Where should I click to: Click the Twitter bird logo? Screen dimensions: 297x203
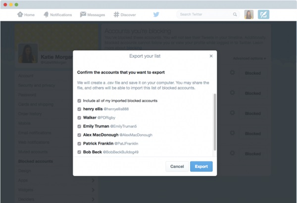point(156,14)
